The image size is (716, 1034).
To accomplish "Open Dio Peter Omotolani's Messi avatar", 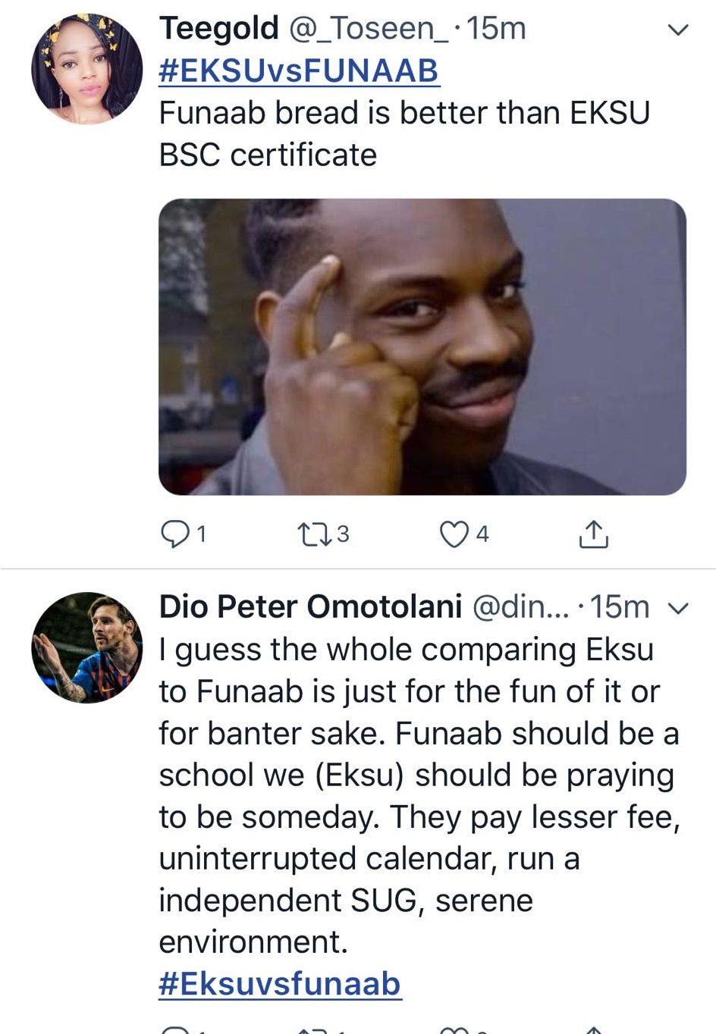I will [x=86, y=647].
